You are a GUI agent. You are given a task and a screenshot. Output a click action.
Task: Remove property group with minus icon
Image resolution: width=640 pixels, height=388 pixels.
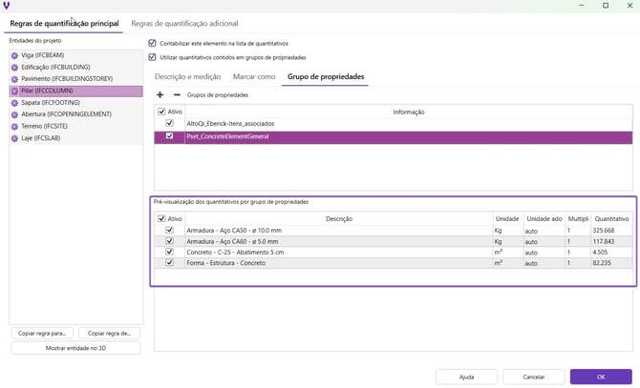click(x=177, y=95)
